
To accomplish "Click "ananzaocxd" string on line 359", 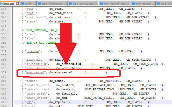I will [x=35, y=73].
